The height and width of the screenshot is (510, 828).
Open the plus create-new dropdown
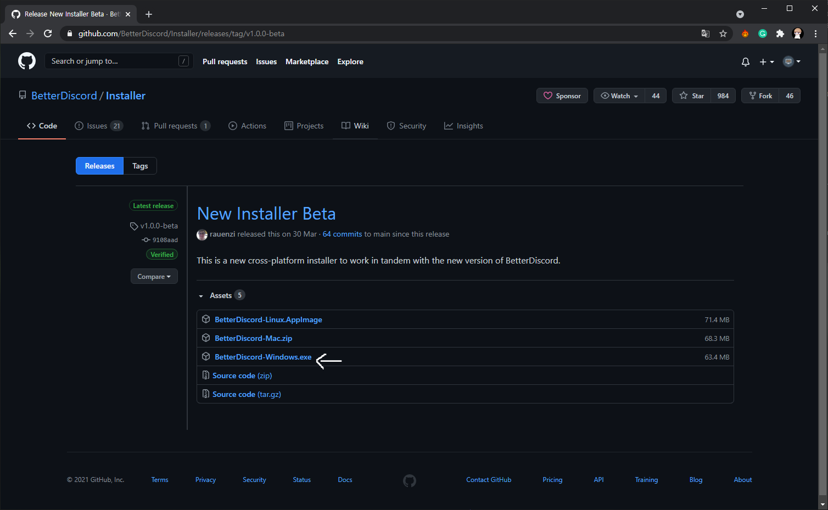767,62
